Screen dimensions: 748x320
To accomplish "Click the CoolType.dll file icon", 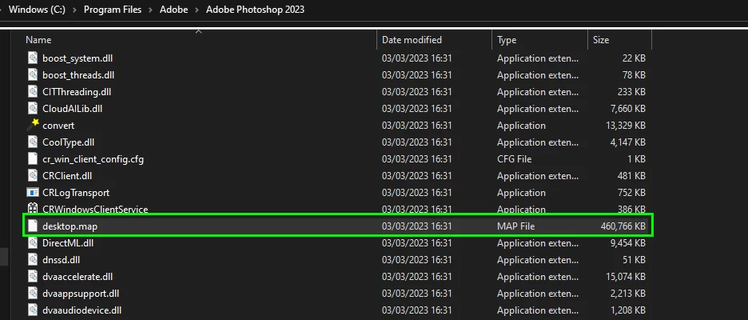I will (33, 142).
